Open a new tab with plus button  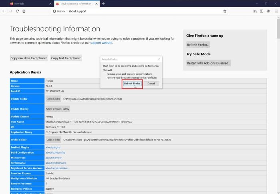pyautogui.click(x=103, y=3)
